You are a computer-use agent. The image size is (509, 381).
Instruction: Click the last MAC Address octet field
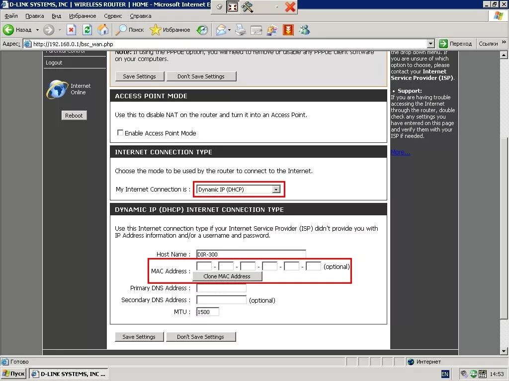314,266
